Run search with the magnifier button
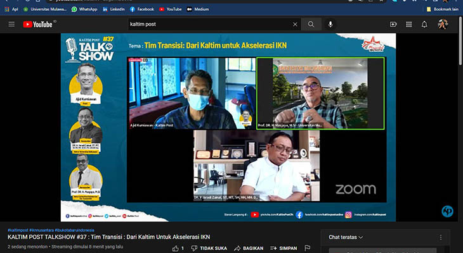 [311, 24]
